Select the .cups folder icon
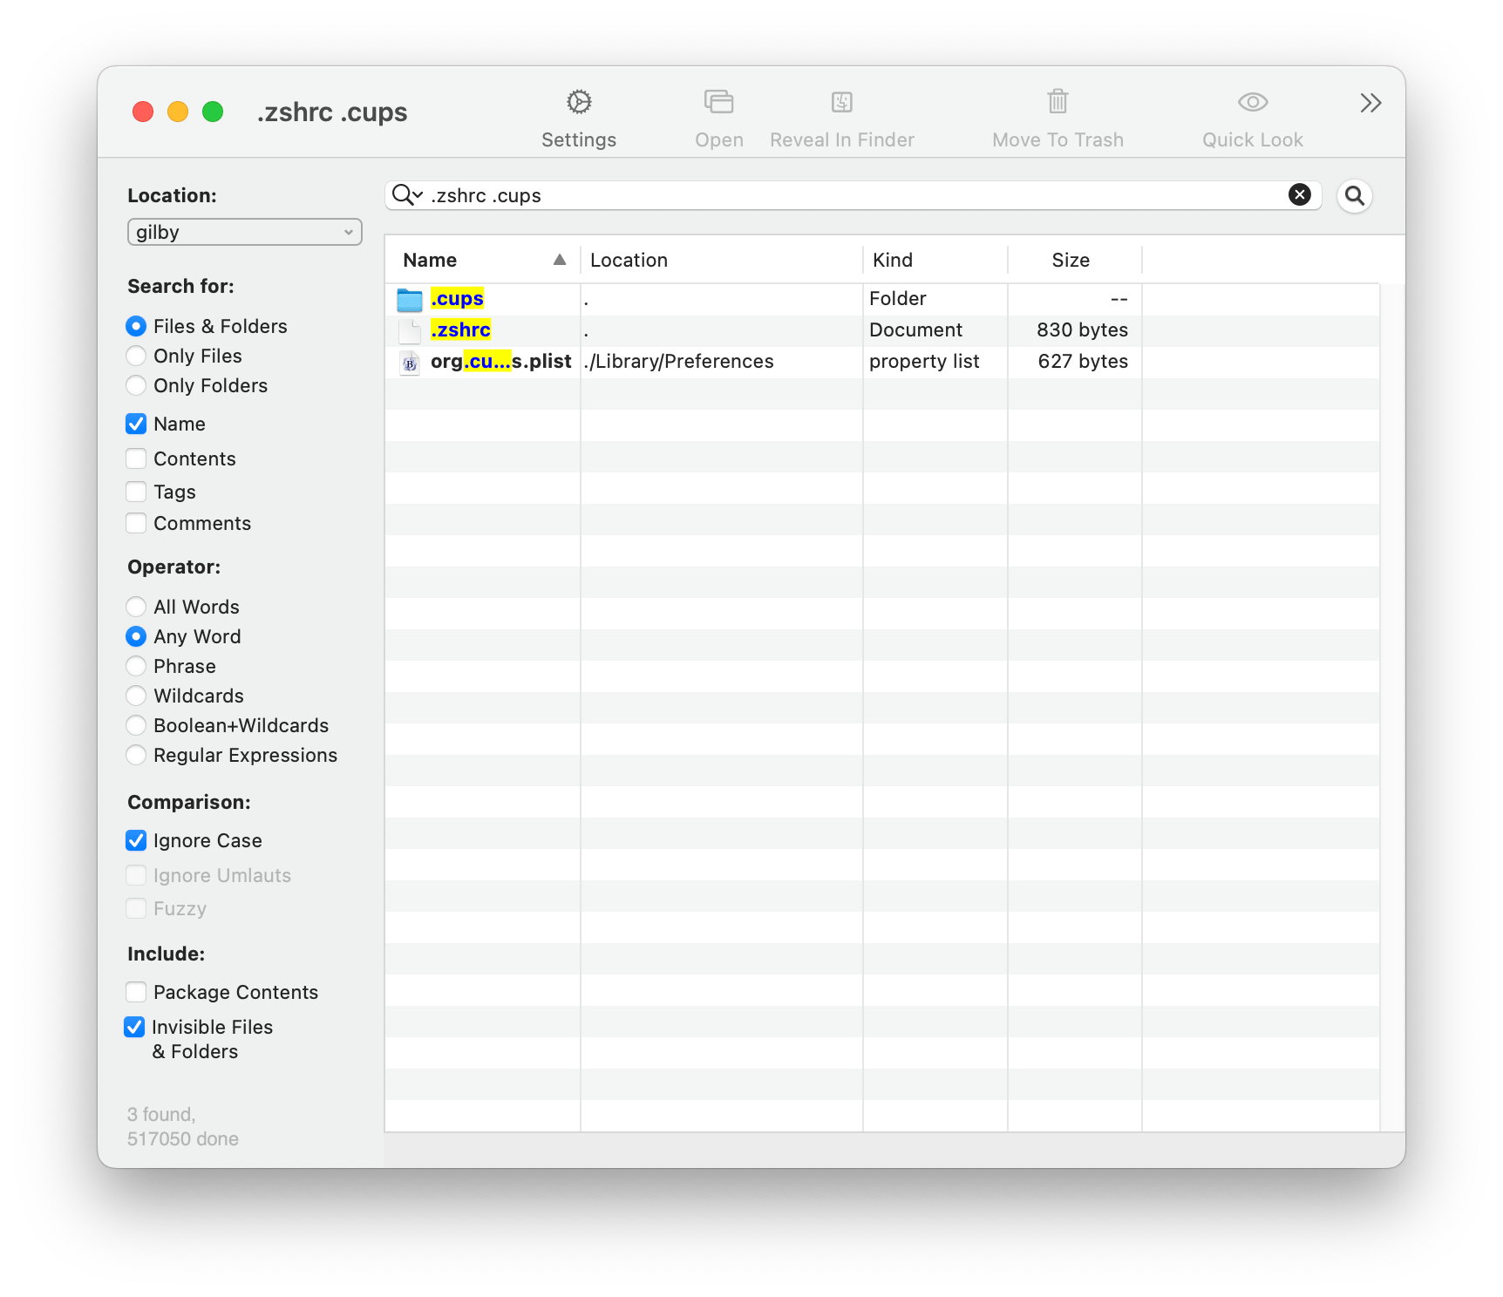Screen dimensions: 1503x1297 point(410,300)
